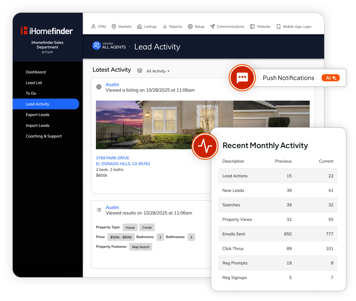Click the layers icon beside All Activity
356x301 pixels.
pyautogui.click(x=140, y=71)
